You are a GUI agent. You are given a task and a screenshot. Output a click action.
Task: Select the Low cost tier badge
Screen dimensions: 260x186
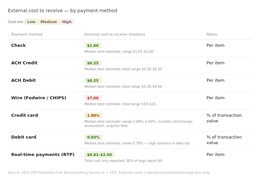(31, 22)
